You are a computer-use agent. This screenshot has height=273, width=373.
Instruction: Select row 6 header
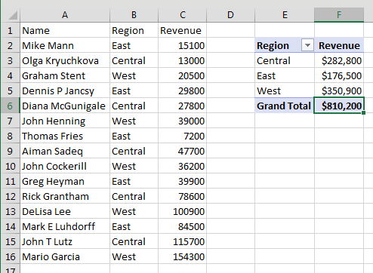(11, 106)
